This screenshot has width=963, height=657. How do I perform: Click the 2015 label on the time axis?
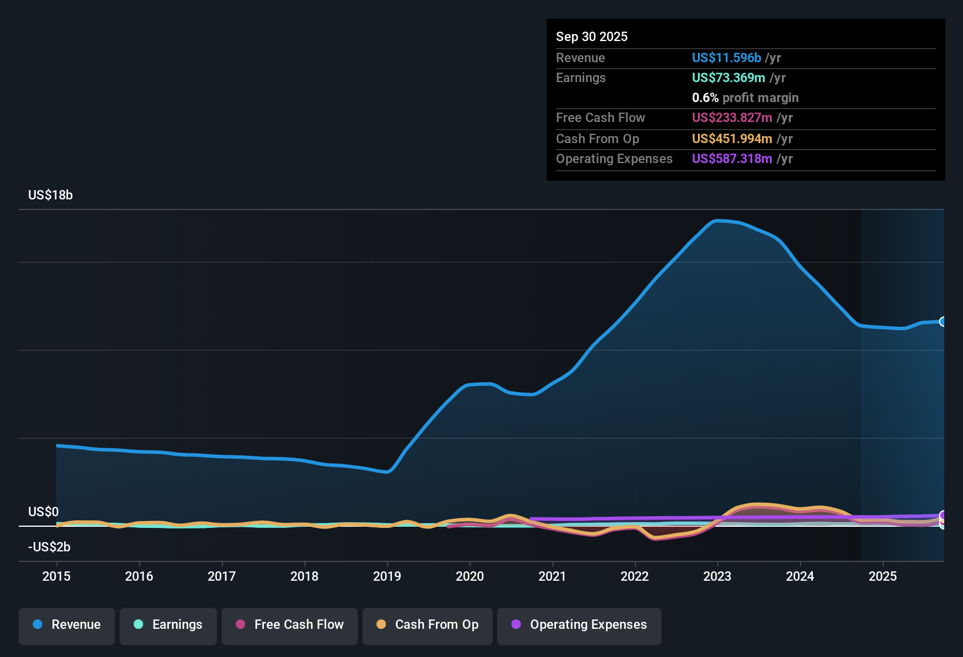pos(56,577)
